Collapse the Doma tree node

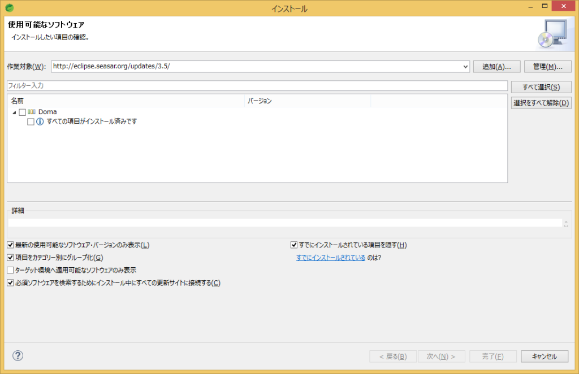(x=14, y=112)
